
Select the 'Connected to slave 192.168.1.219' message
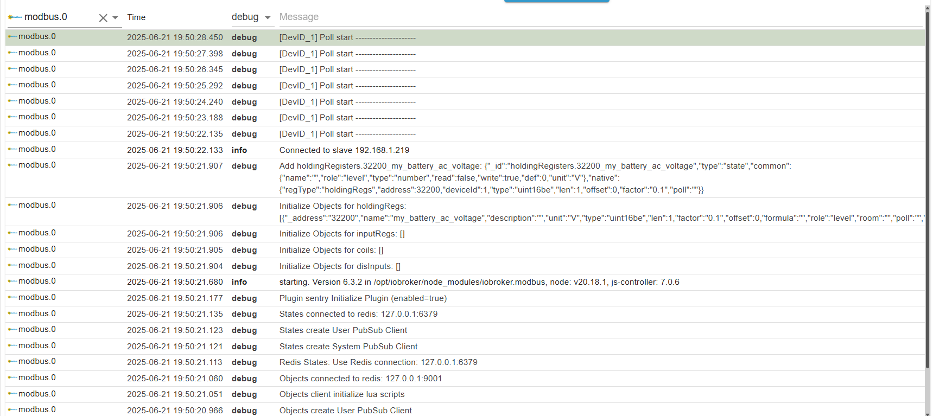tap(344, 150)
